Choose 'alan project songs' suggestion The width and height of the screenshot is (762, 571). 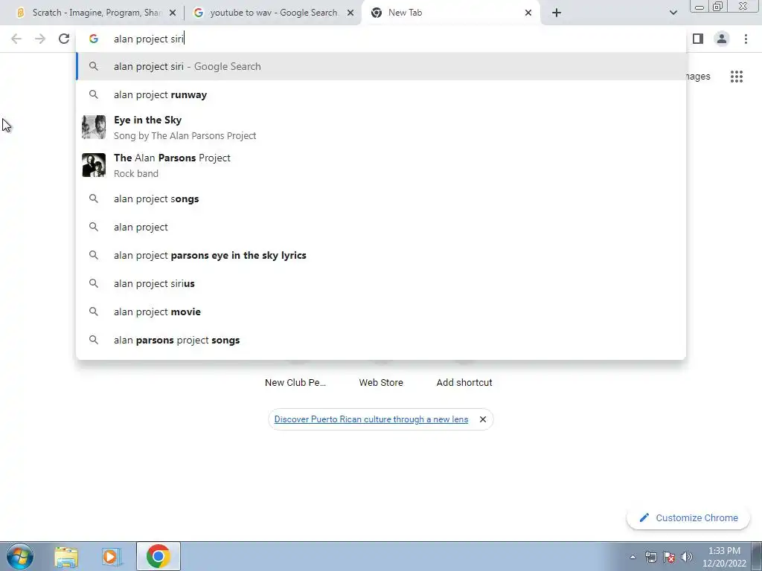point(382,199)
